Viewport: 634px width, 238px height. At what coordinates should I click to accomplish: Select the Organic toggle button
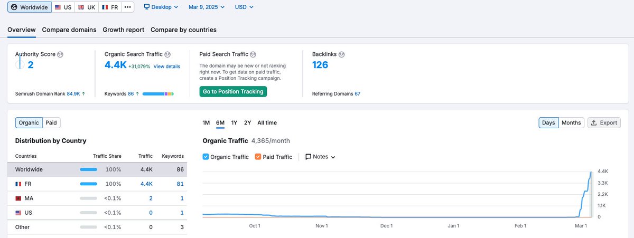(x=29, y=122)
